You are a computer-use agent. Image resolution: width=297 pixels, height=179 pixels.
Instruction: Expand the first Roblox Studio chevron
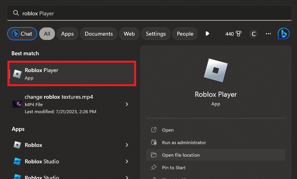(127, 161)
